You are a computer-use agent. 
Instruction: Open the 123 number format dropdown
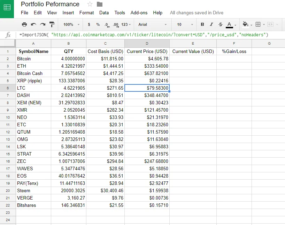click(x=126, y=24)
